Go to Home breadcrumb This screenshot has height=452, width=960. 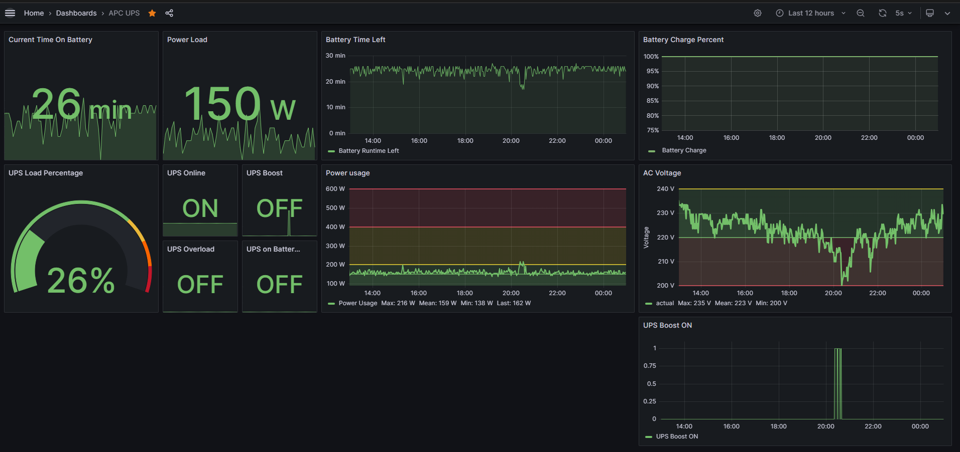click(34, 13)
